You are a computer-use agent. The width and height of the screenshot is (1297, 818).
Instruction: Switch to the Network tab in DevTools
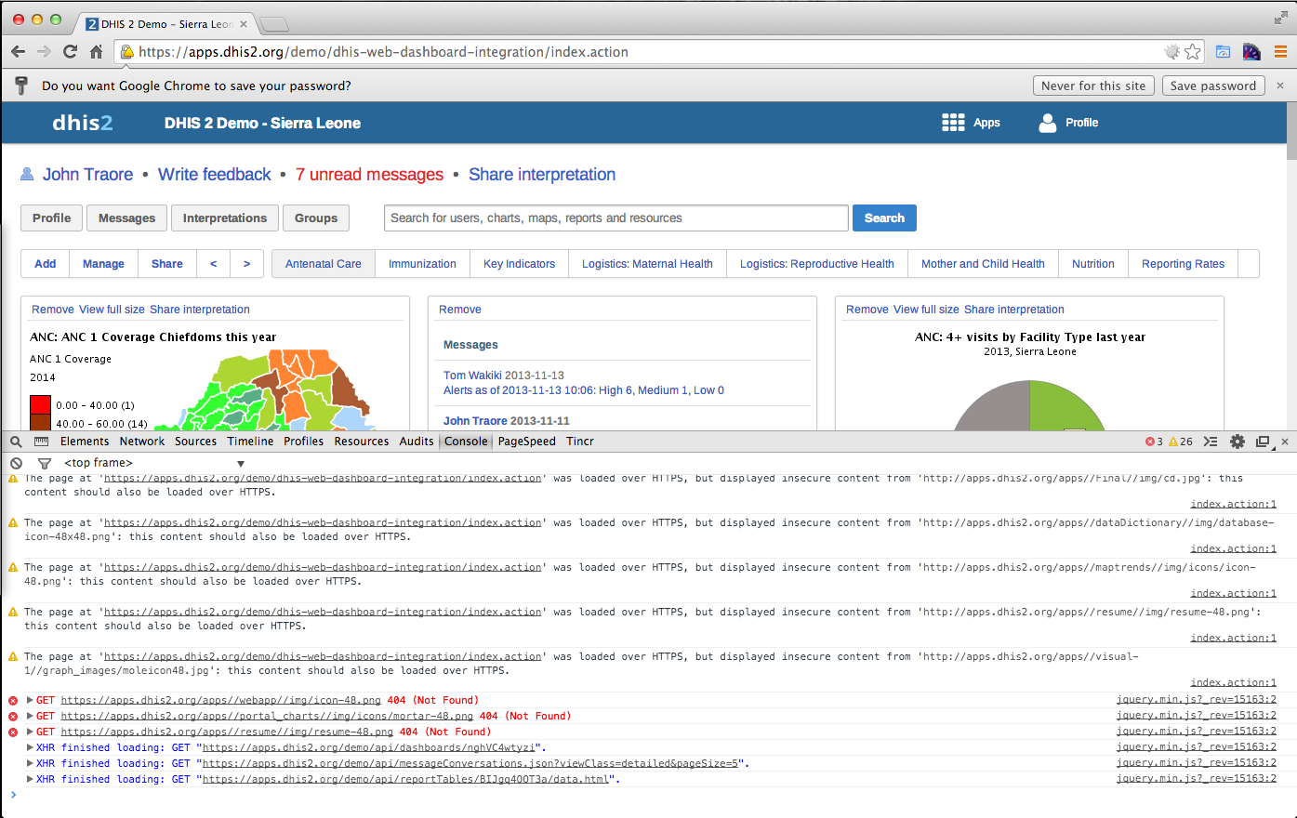[x=141, y=442]
